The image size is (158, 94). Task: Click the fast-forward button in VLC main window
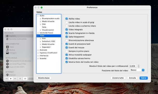[x=15, y=79]
